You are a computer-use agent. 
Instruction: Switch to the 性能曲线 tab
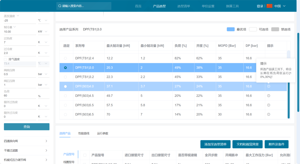click(x=84, y=133)
